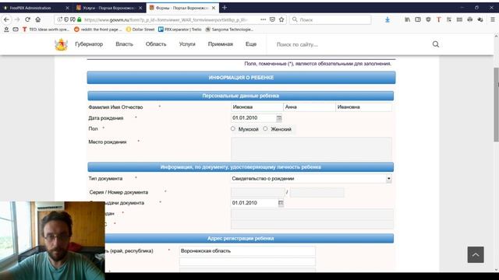This screenshot has height=280, width=499.
Task: Click the Персональные данные ребенка header
Action: click(x=241, y=96)
